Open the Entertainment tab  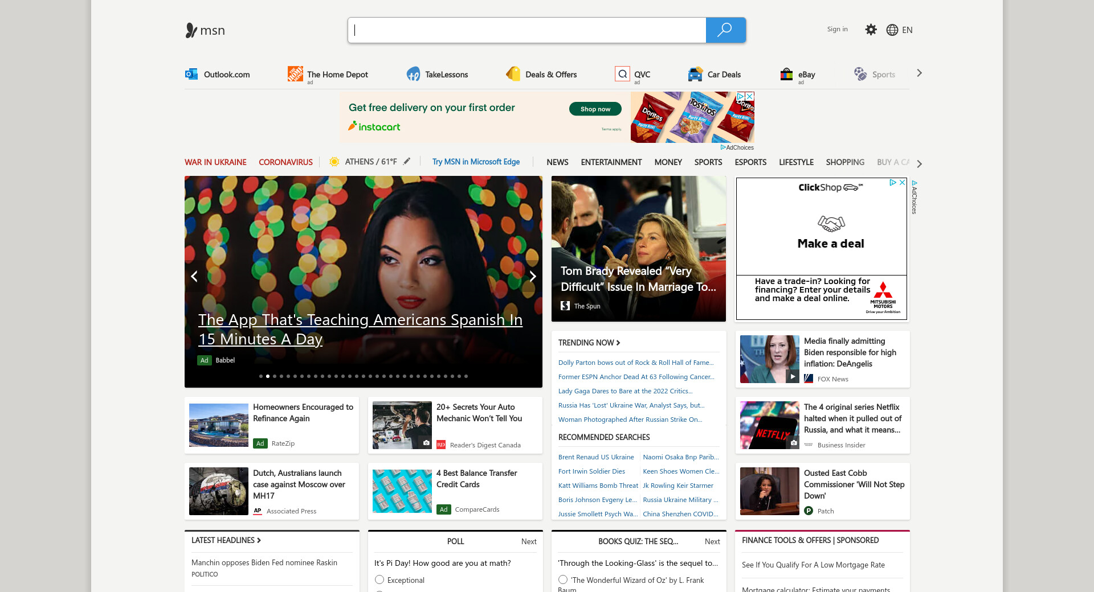pos(611,162)
